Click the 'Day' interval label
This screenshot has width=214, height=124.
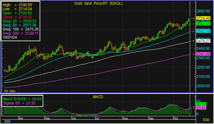[206, 120]
